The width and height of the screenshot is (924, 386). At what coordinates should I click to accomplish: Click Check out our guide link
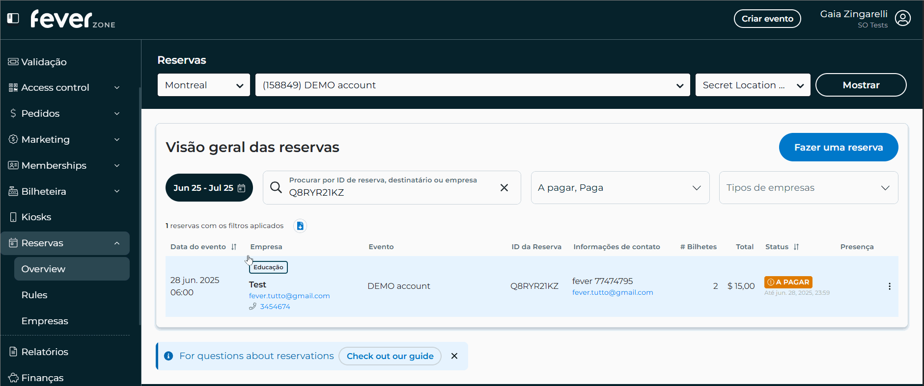pos(390,356)
